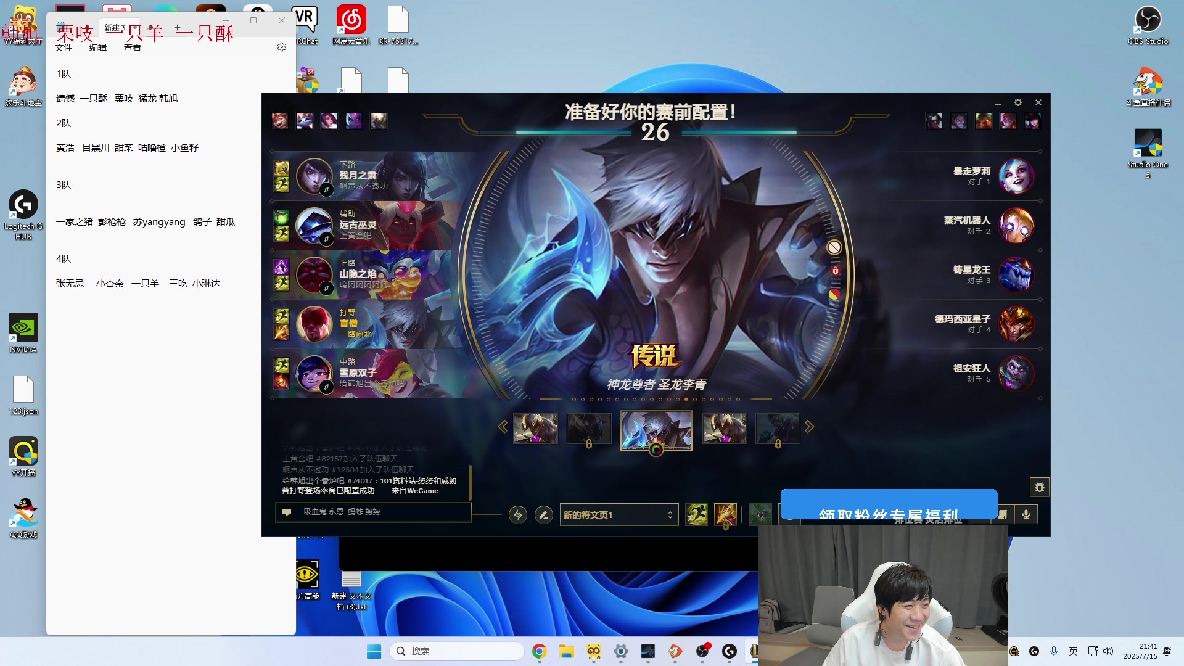Screen dimensions: 1184x666
Task: Click the 黄浩 目黑川 甜菜 line in Notepad
Action: point(127,148)
